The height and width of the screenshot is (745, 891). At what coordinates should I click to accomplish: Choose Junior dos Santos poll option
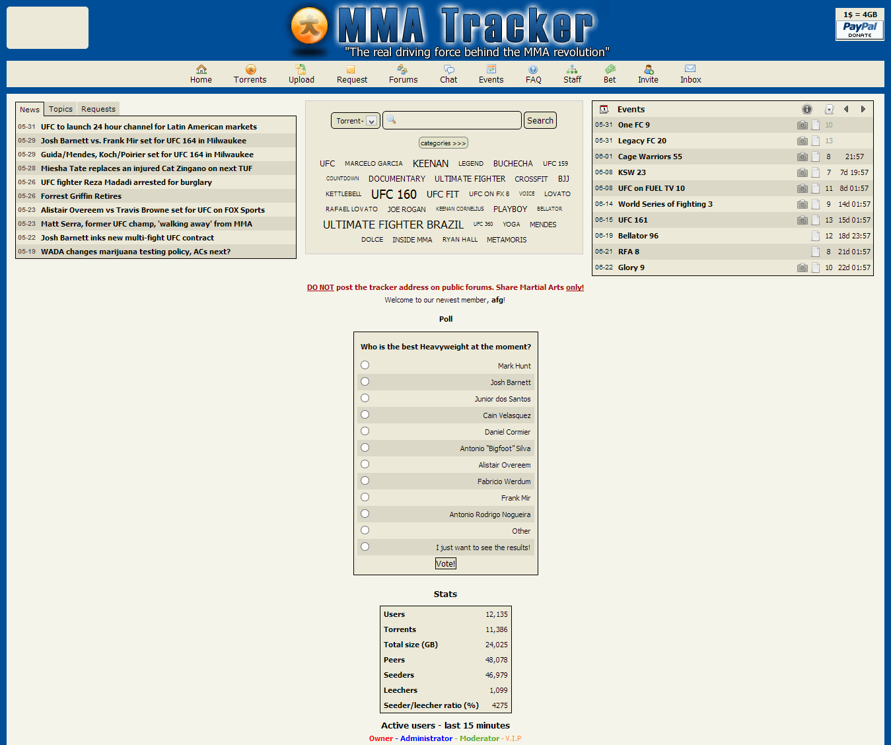tap(365, 398)
